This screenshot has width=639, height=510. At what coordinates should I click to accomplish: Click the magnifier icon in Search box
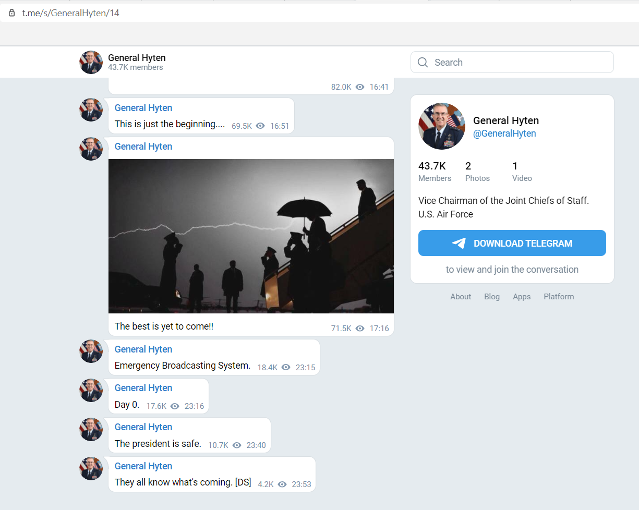click(423, 63)
